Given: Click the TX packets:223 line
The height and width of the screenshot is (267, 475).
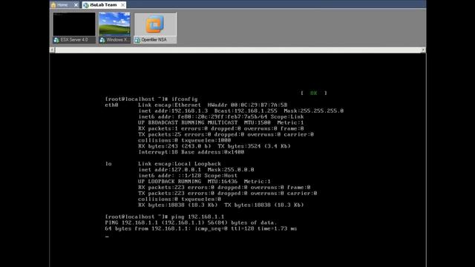Looking at the screenshot, I should pyautogui.click(x=228, y=194).
